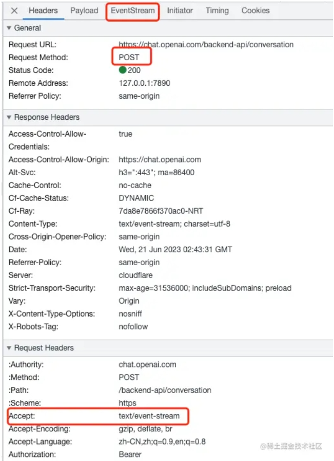Click the POST request method value
334x461 pixels.
pyautogui.click(x=129, y=58)
